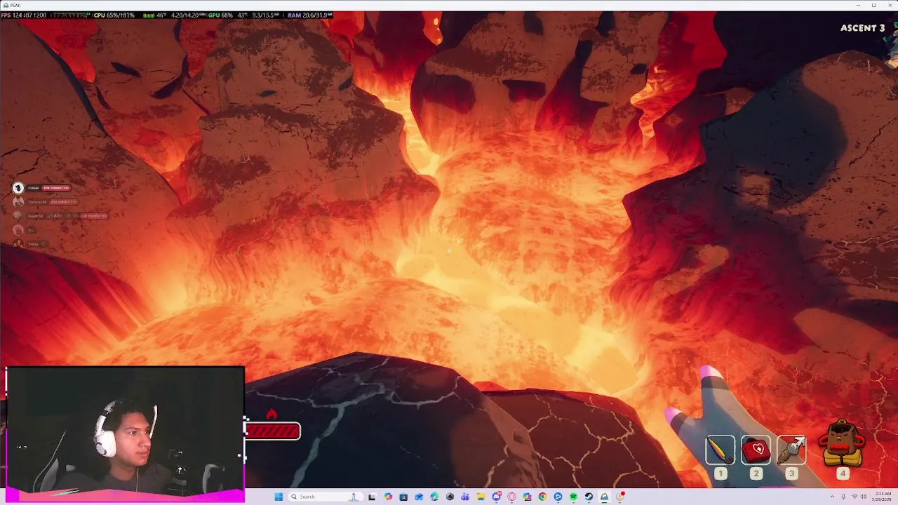
Task: Click the Sana user avatar in overlay
Action: tap(18, 243)
